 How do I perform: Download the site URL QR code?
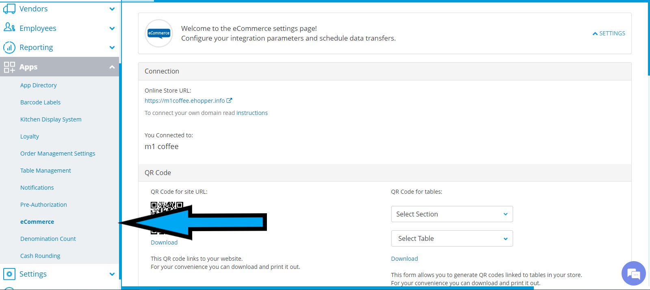coord(164,242)
